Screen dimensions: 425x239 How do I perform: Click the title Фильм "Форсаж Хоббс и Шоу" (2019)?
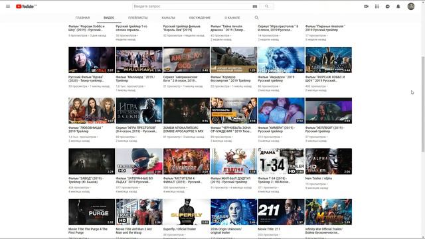[x=86, y=28]
